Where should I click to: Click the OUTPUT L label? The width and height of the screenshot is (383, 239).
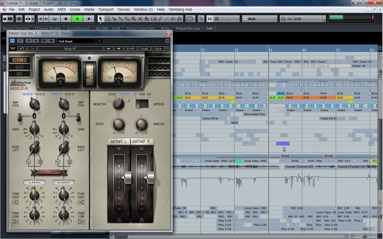[x=119, y=142]
